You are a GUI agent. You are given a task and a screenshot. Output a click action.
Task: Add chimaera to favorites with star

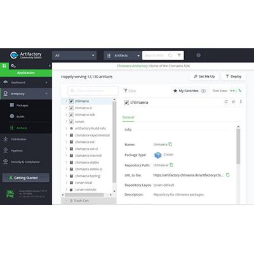coord(234,102)
